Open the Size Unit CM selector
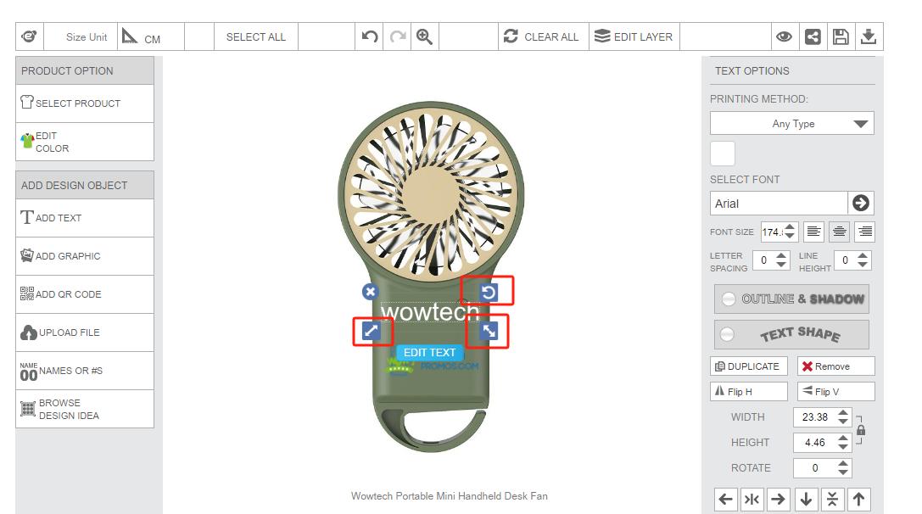The height and width of the screenshot is (514, 922). click(142, 37)
